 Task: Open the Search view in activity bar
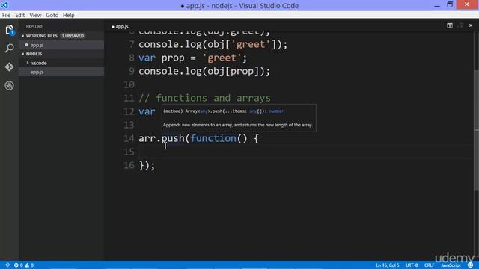click(x=9, y=48)
